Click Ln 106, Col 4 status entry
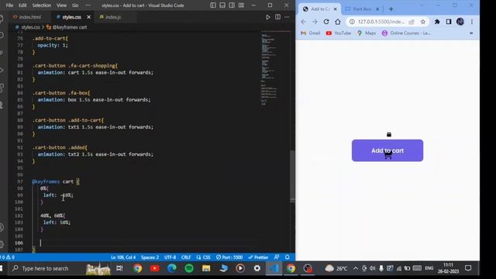Image resolution: width=496 pixels, height=279 pixels. tap(123, 257)
